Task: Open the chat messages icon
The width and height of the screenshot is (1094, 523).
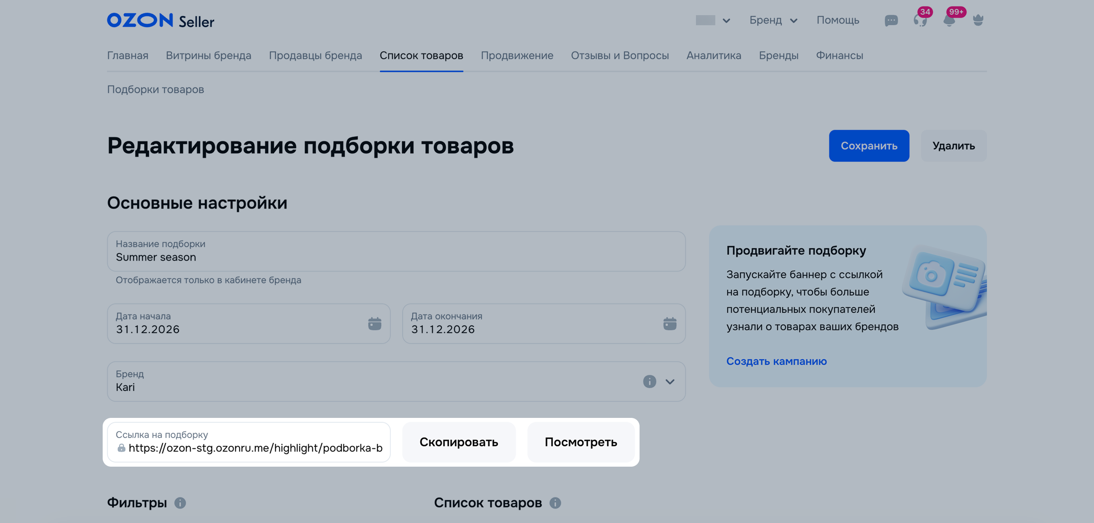Action: (x=891, y=20)
